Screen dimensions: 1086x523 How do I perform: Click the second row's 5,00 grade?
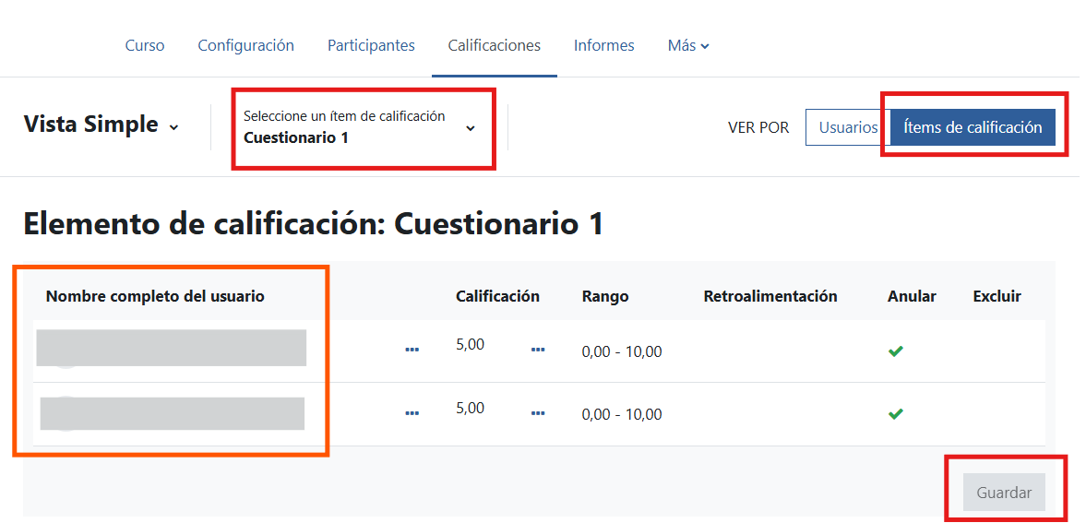(471, 408)
